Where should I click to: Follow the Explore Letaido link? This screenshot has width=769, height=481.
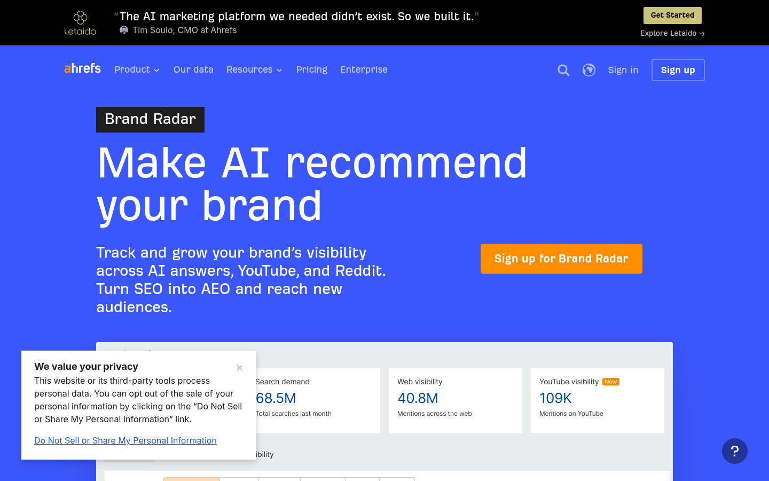(x=672, y=33)
